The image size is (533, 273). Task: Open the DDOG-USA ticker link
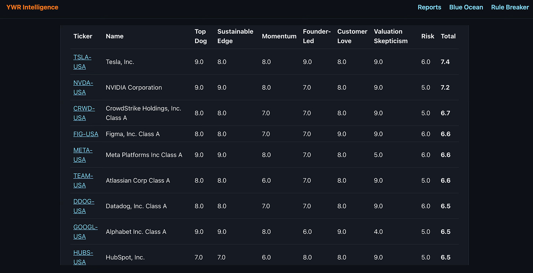[84, 206]
